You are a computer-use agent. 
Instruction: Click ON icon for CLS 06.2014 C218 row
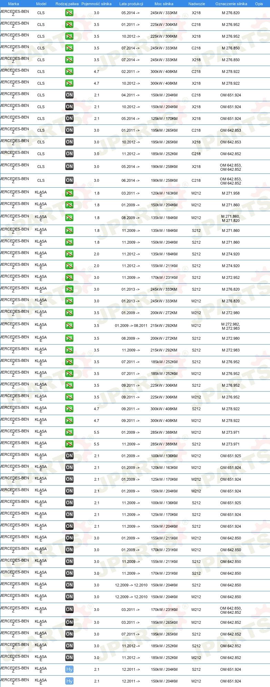(69, 180)
